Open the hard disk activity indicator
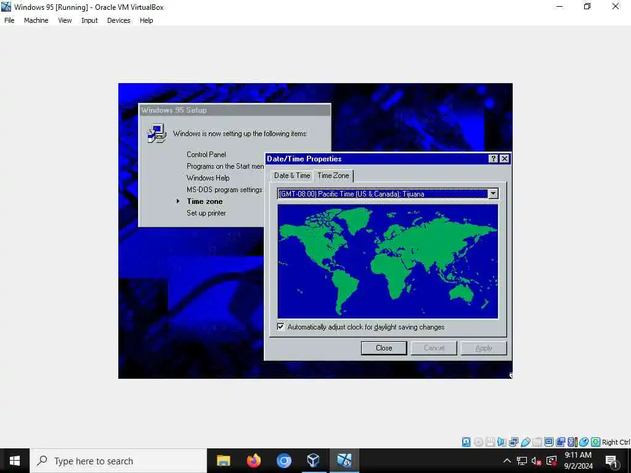The height and width of the screenshot is (473, 631). (466, 442)
